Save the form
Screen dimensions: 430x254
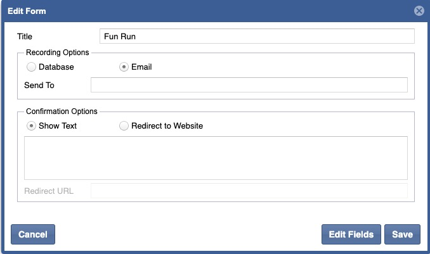tap(402, 234)
